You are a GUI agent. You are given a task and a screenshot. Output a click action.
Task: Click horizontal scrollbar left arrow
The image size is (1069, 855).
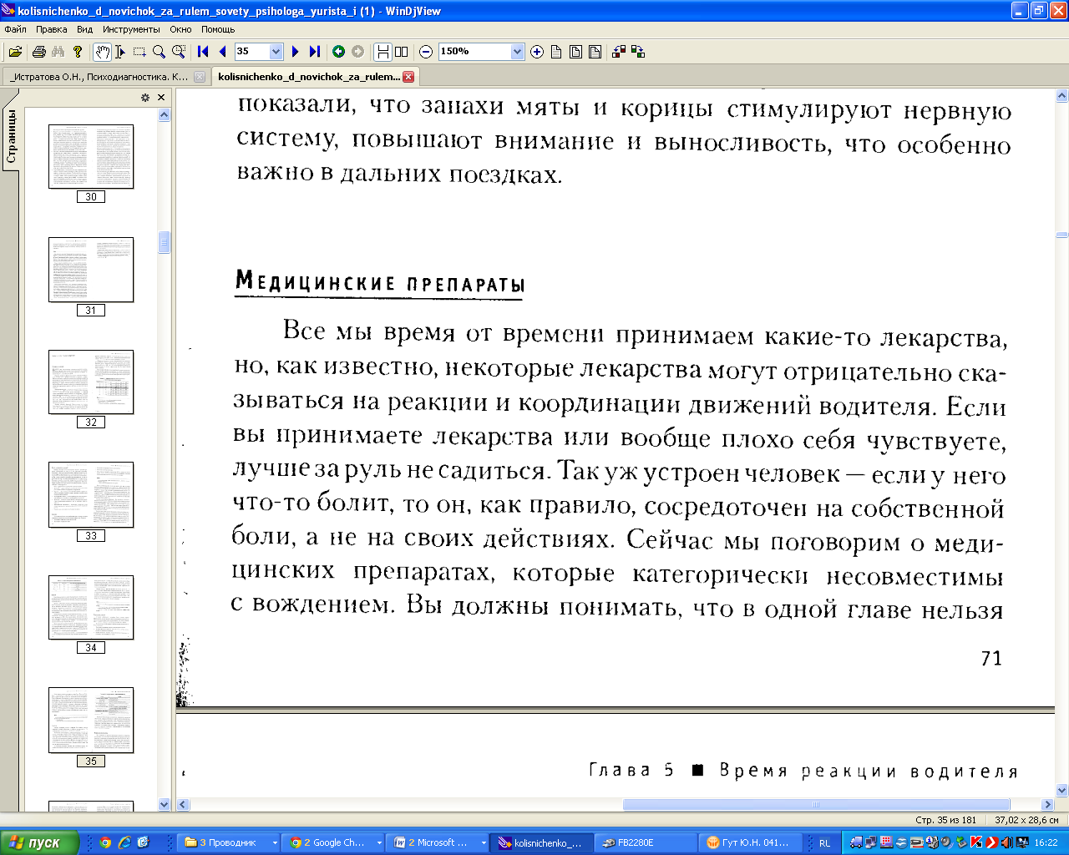183,805
